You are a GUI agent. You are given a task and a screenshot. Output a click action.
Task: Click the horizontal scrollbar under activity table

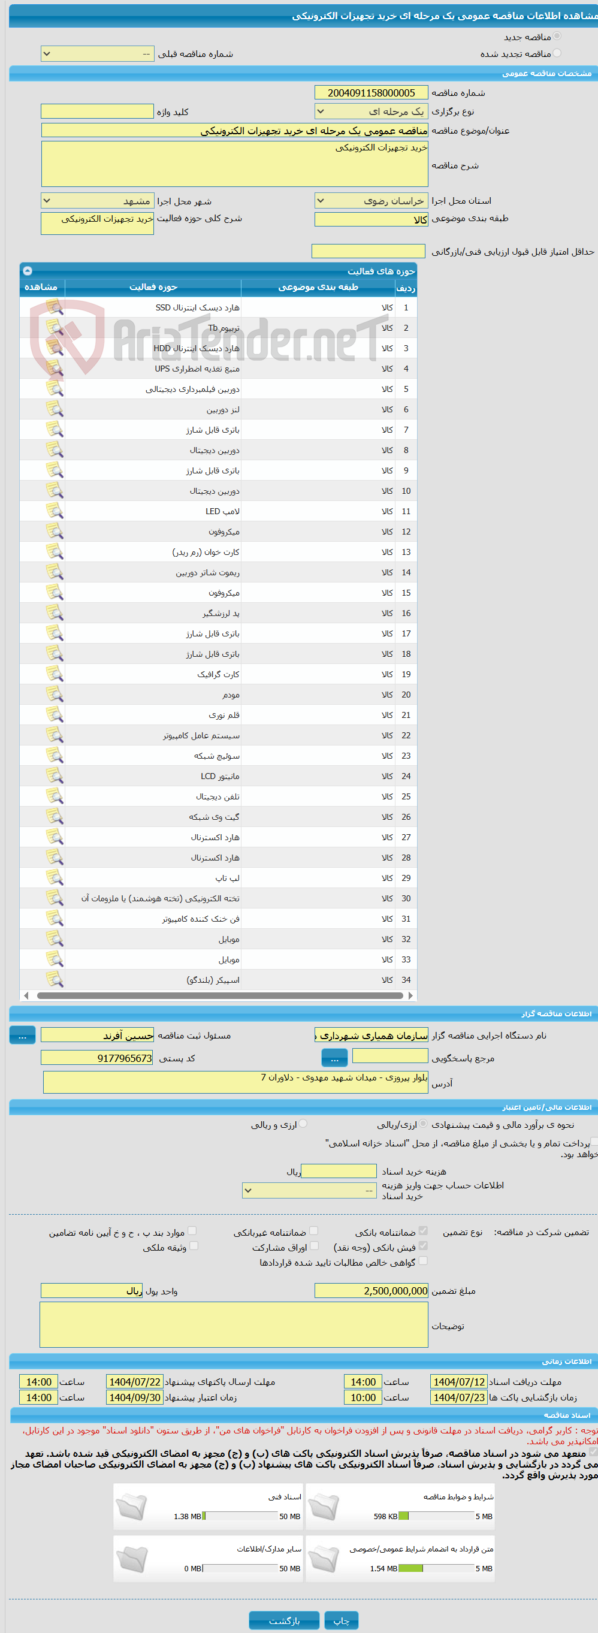tap(219, 995)
